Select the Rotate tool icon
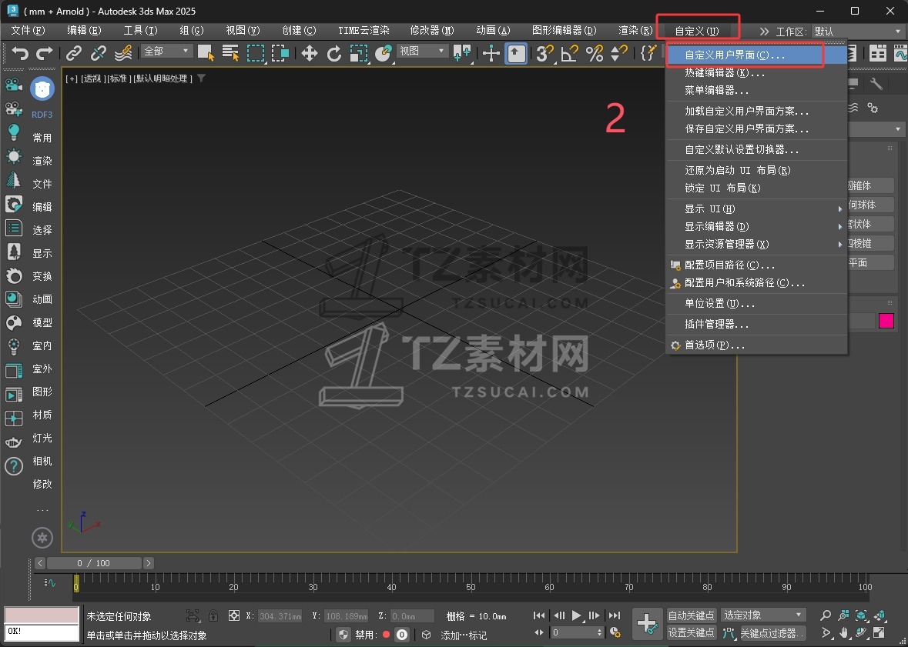This screenshot has width=908, height=647. 334,53
